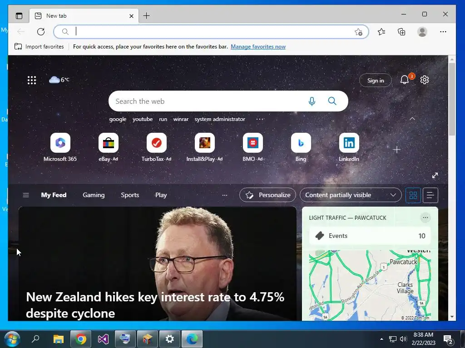Viewport: 465px width, 348px height.
Task: Open page settings gear icon
Action: point(425,80)
